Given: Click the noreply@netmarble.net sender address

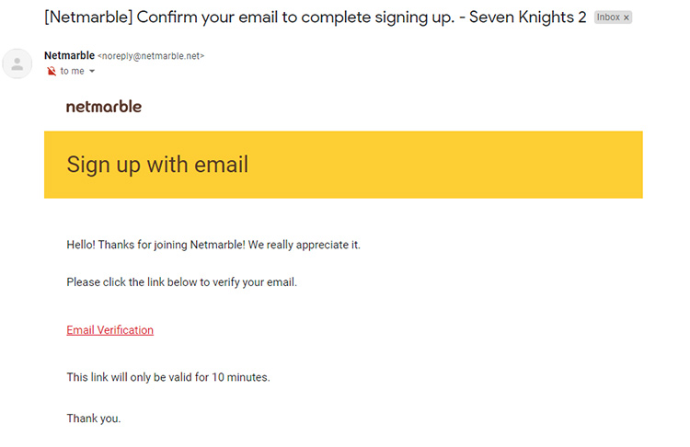Looking at the screenshot, I should coord(151,56).
